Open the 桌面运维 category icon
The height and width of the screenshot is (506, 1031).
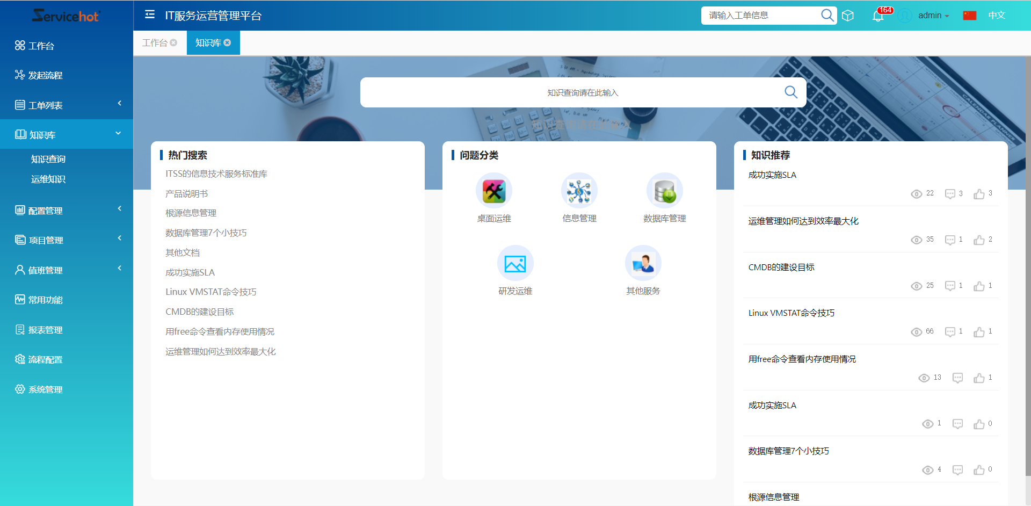tap(493, 191)
